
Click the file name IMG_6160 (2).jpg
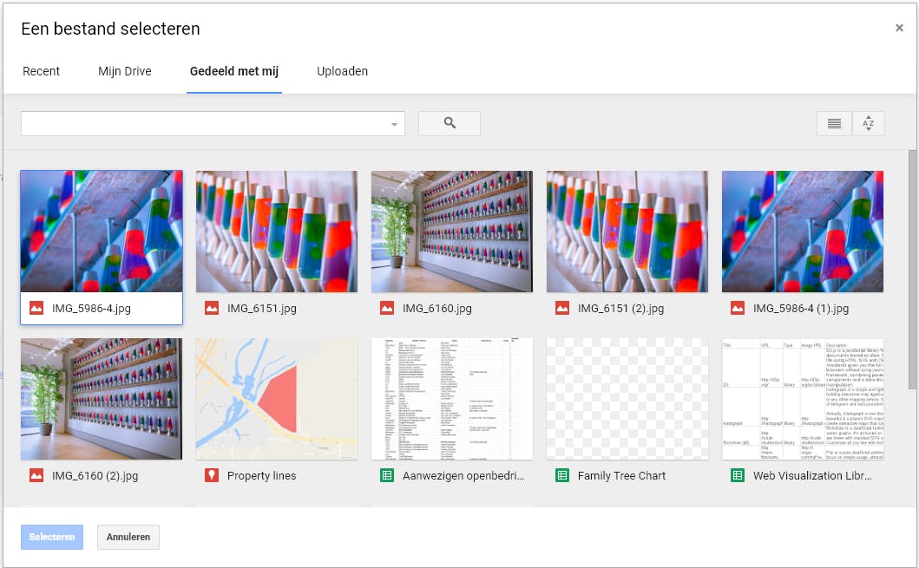click(95, 476)
